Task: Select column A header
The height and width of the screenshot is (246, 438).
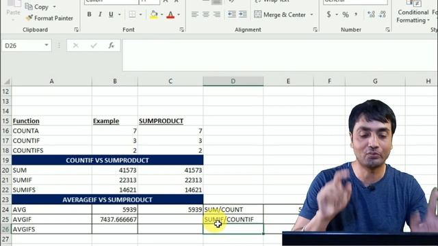Action: (x=52, y=81)
